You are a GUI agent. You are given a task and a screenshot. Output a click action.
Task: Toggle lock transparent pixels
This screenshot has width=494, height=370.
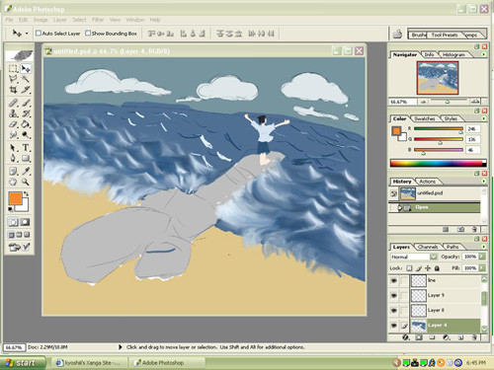click(409, 268)
